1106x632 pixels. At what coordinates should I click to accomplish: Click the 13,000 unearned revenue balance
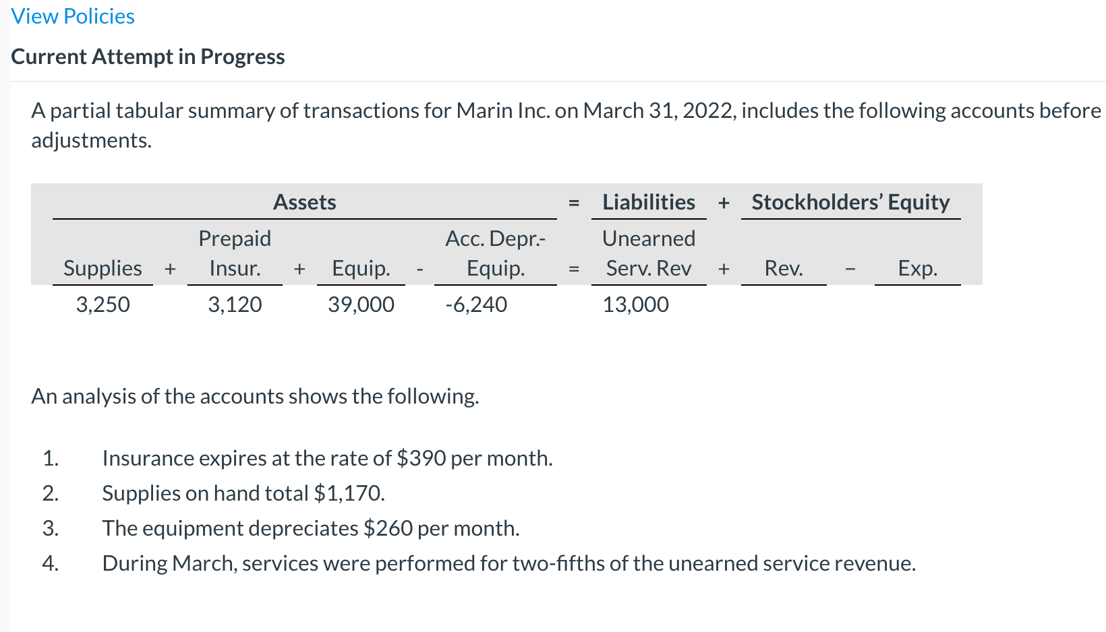point(635,305)
